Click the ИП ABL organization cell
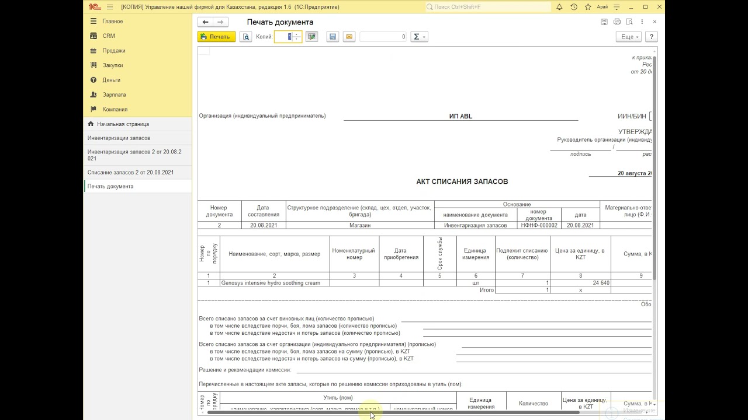The image size is (748, 420). click(460, 116)
